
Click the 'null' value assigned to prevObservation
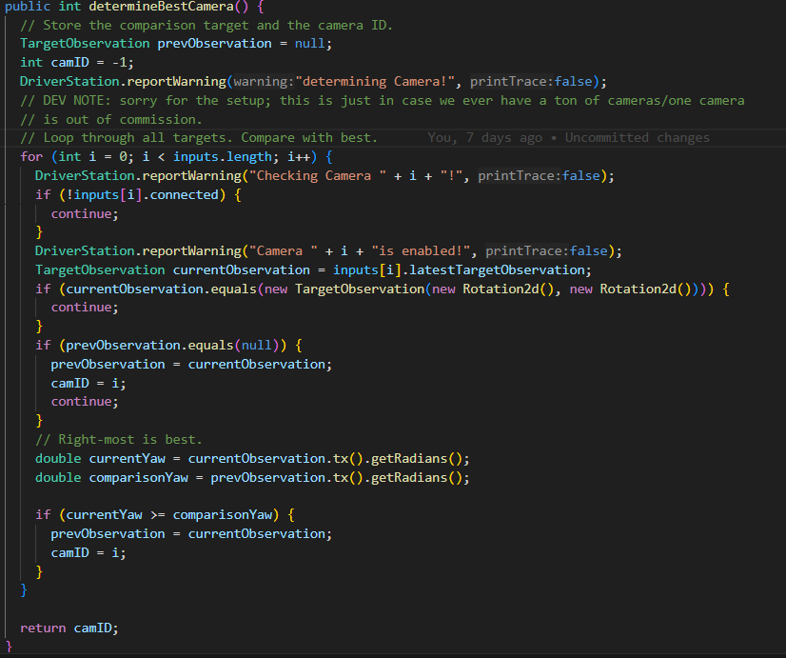[x=310, y=44]
